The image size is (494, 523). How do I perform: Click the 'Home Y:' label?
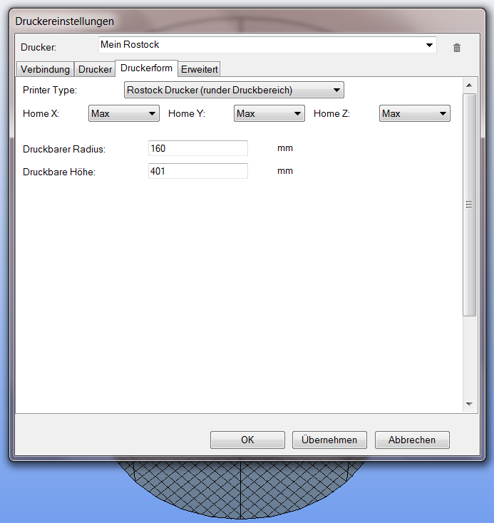[186, 113]
